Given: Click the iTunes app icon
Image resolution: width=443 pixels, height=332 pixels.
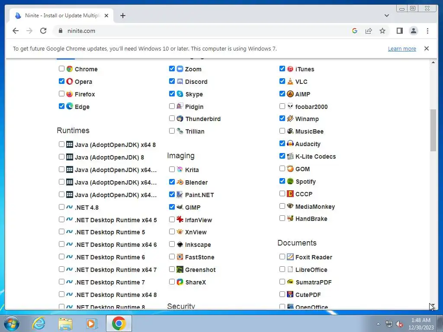Looking at the screenshot, I should pyautogui.click(x=290, y=69).
